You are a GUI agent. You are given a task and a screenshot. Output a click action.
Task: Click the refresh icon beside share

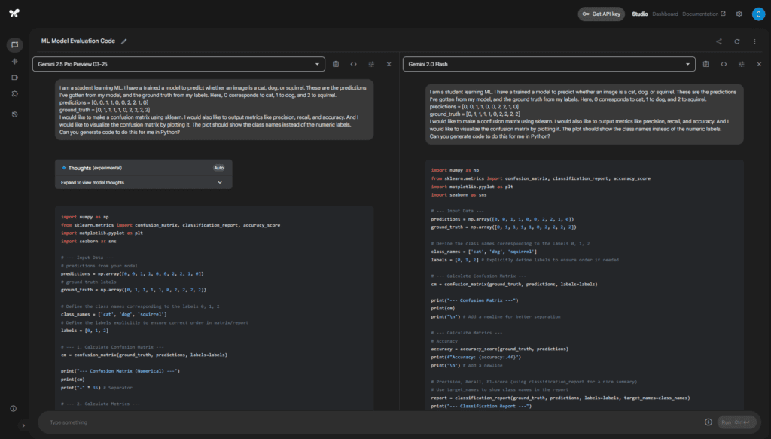point(737,41)
